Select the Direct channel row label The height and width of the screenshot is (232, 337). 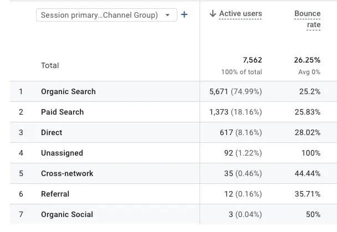point(52,132)
